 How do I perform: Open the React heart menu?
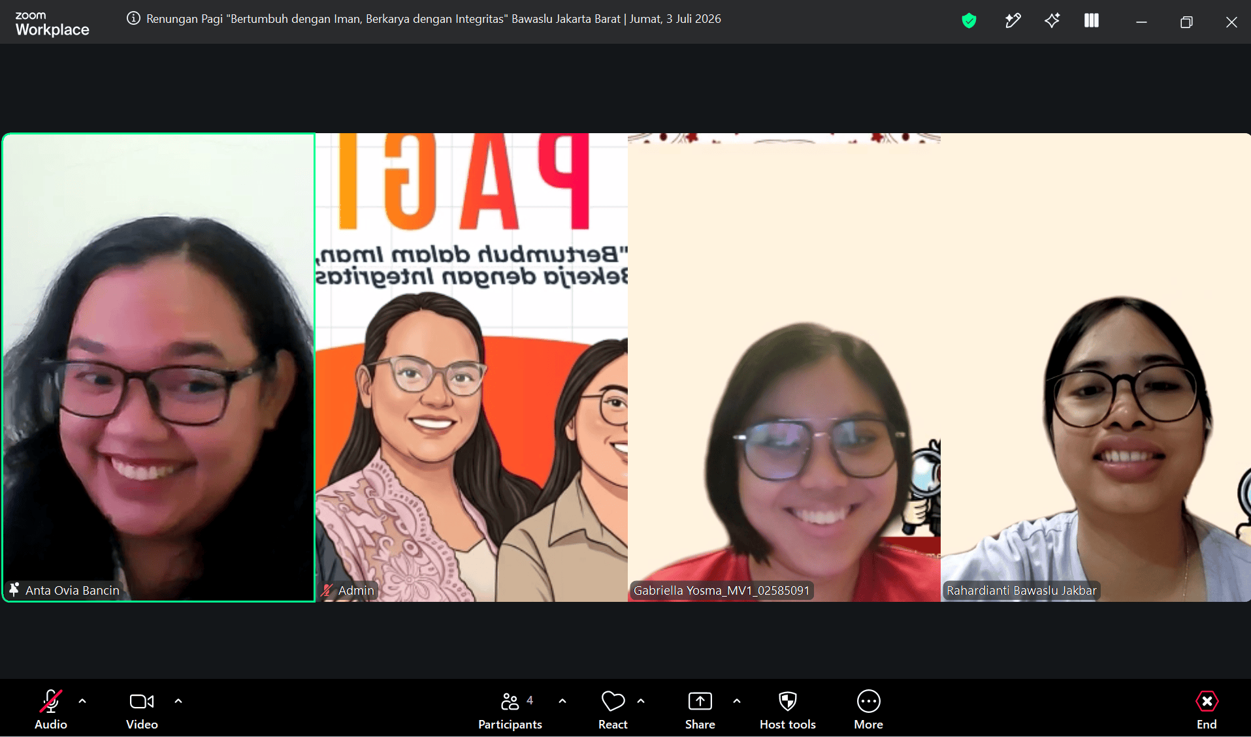tap(613, 710)
